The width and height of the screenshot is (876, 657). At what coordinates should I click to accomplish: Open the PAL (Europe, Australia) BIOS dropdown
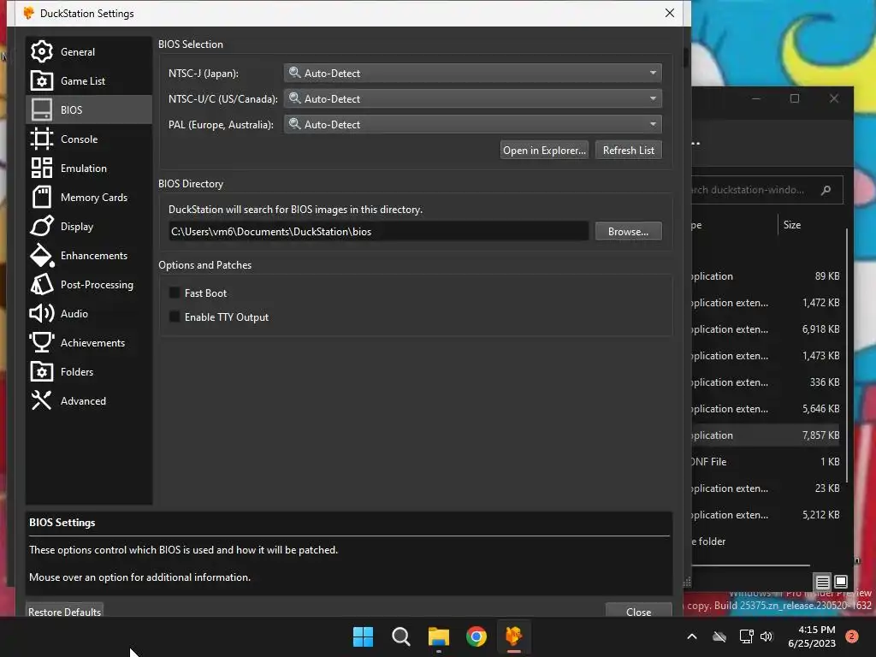(472, 125)
